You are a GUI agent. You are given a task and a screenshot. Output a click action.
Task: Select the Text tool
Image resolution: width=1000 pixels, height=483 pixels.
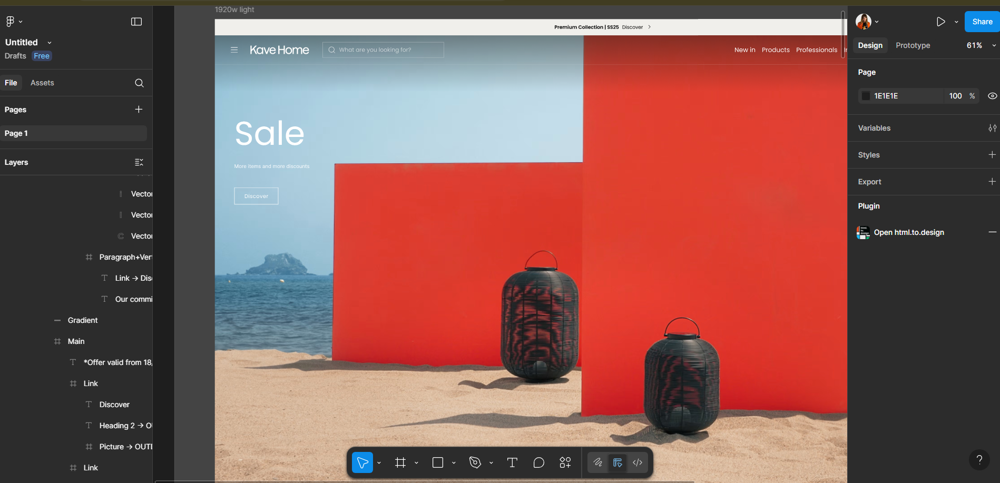(x=512, y=462)
